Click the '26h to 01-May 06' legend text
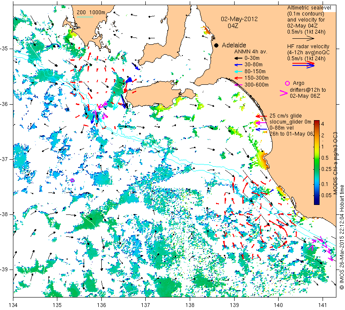Image resolution: width=345 pixels, height=310 pixels. [x=292, y=133]
